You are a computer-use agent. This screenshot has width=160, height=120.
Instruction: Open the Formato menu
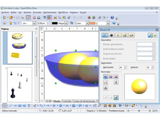point(37,12)
